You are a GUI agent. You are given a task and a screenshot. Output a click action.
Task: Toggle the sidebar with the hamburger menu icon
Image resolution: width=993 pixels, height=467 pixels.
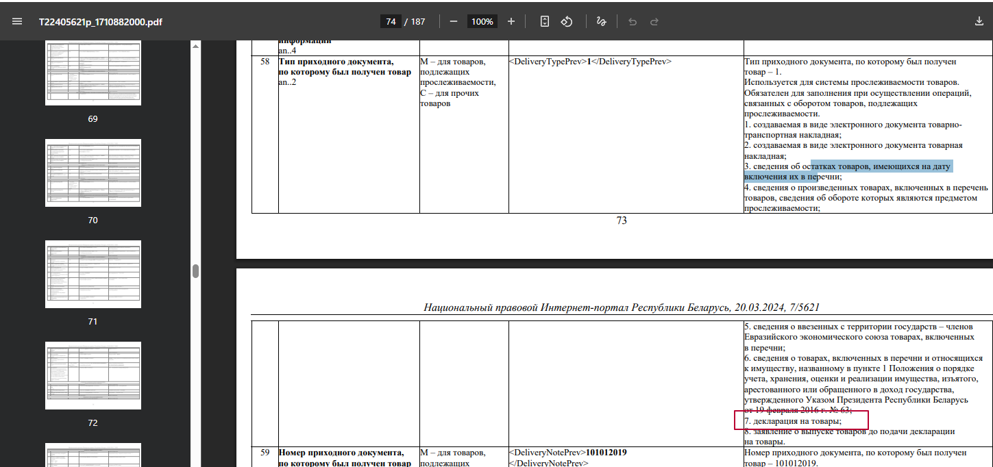(17, 22)
